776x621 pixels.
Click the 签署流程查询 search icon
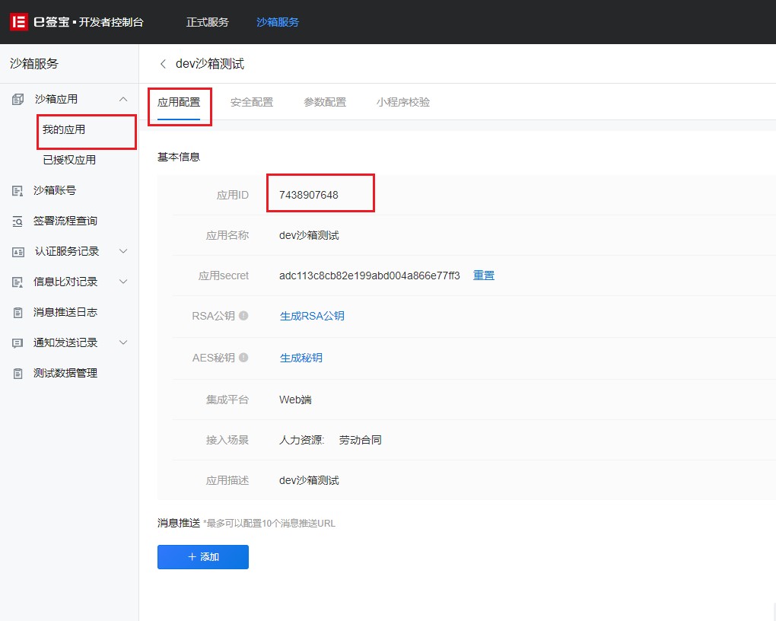pyautogui.click(x=18, y=221)
